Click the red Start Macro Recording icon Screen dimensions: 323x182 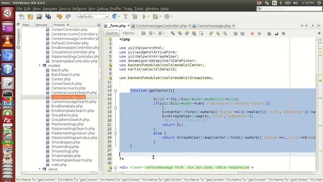pyautogui.click(x=252, y=33)
